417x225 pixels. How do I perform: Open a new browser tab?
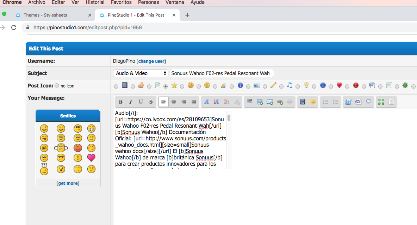[x=187, y=15]
